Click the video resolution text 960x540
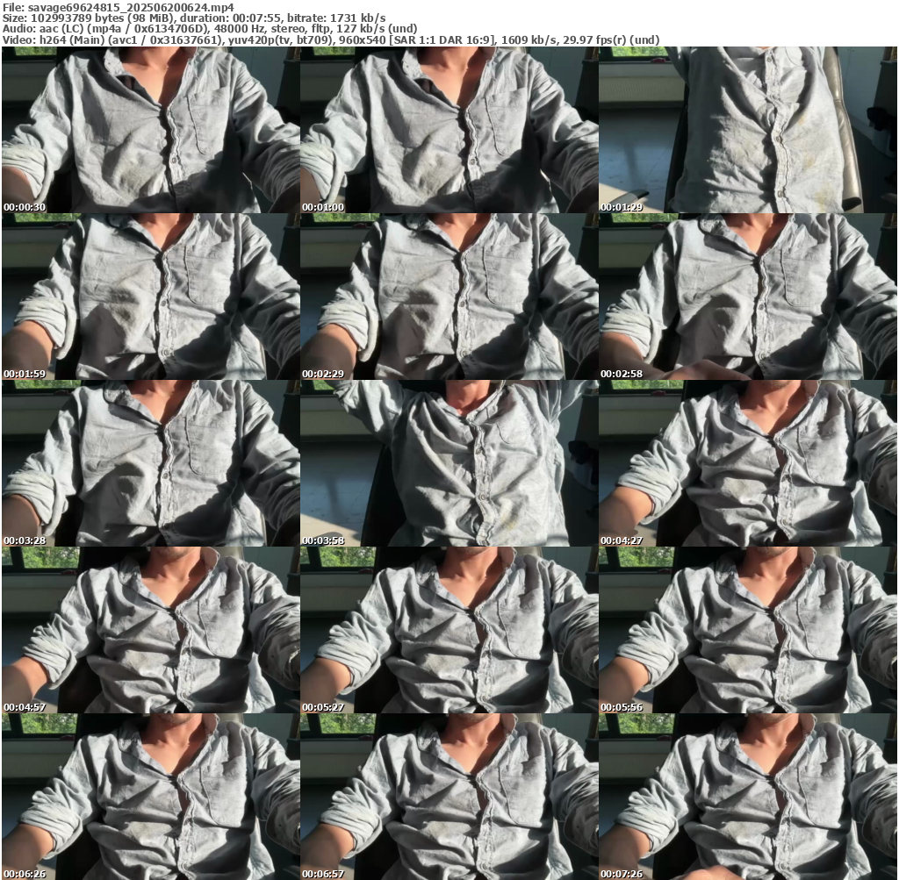This screenshot has height=880, width=899. point(362,40)
